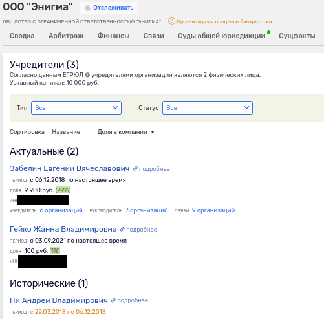
Task: Go to the Связи tab
Action: click(154, 36)
